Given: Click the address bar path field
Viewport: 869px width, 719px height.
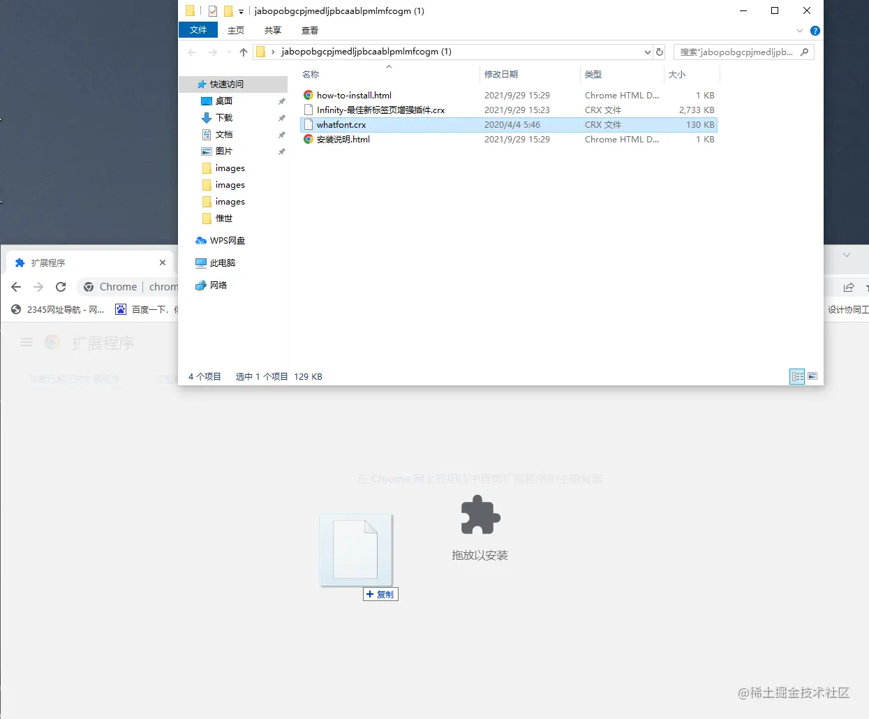Looking at the screenshot, I should [452, 52].
